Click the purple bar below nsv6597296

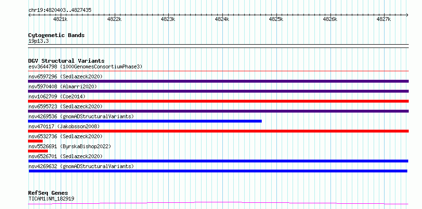218,81
